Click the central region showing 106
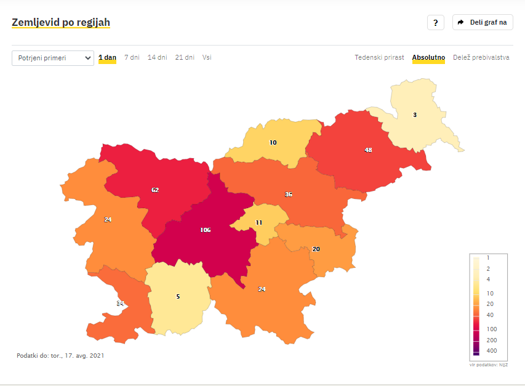Screen dimensions: 525x386 pyautogui.click(x=205, y=230)
